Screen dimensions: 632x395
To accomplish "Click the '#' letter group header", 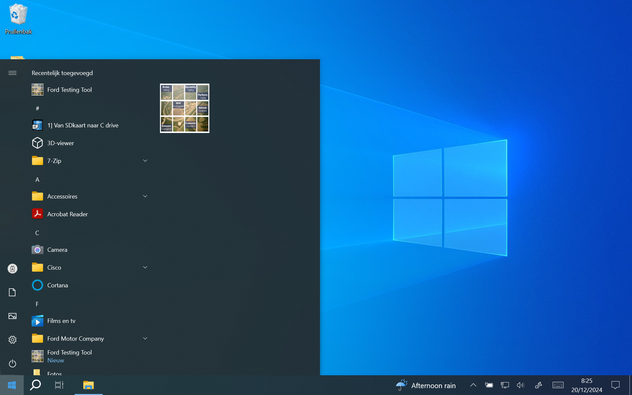I will pyautogui.click(x=37, y=108).
